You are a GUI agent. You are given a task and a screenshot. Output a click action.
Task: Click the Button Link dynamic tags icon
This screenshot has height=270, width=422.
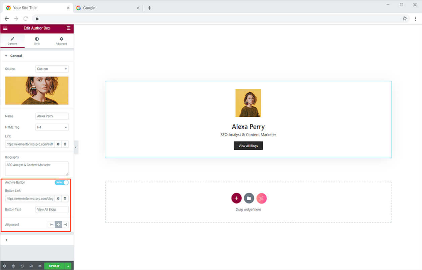65,198
